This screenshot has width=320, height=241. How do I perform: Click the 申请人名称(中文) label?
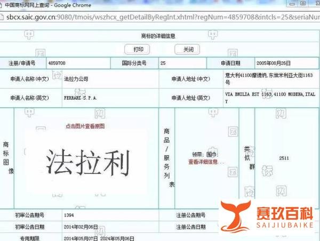click(x=29, y=79)
